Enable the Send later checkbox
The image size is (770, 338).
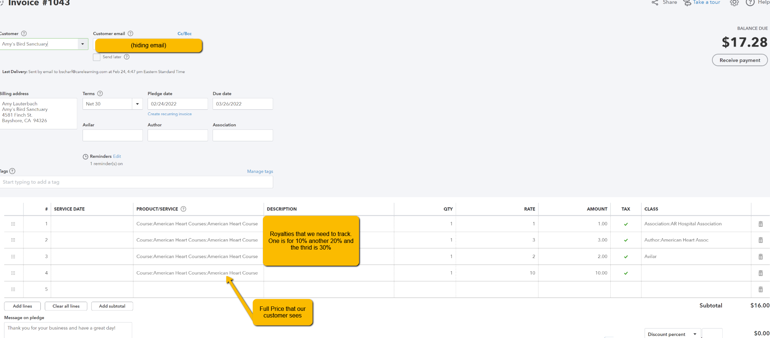pos(97,57)
